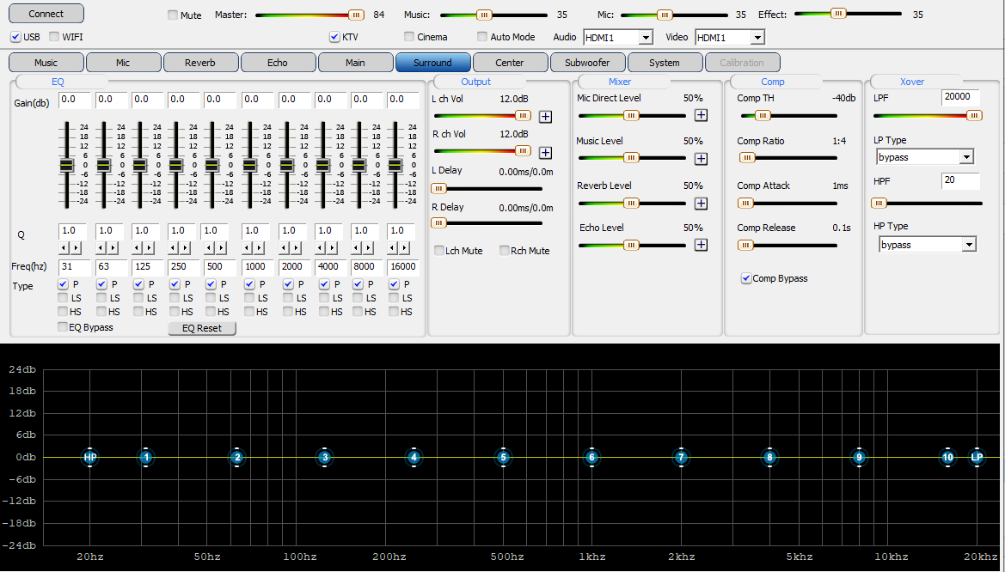Click the plus icon beside L ch Vol
The width and height of the screenshot is (1005, 572).
(546, 116)
